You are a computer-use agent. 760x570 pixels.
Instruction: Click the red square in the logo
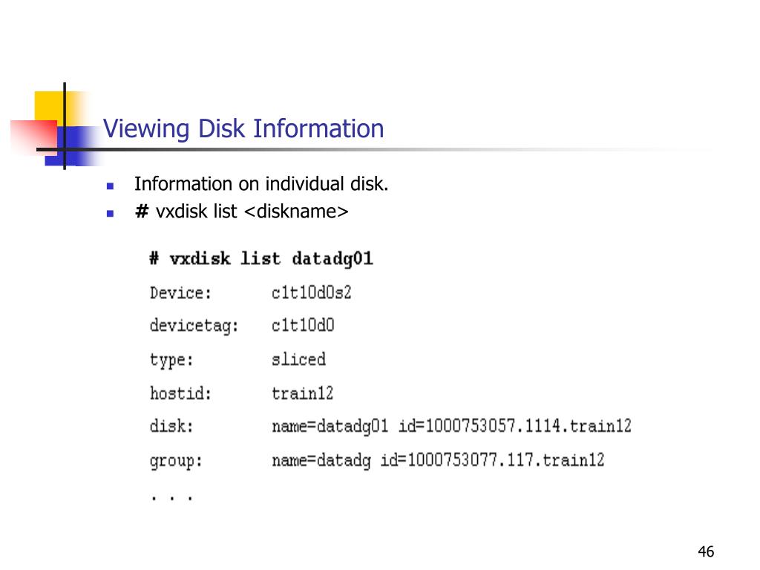coord(33,138)
